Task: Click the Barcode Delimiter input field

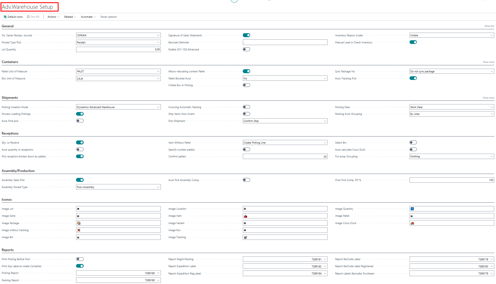Action: coord(285,43)
